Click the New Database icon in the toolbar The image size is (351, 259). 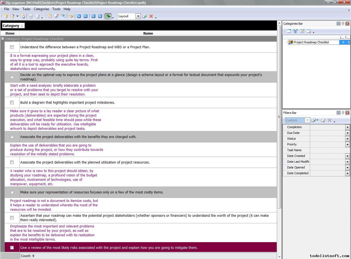point(5,16)
